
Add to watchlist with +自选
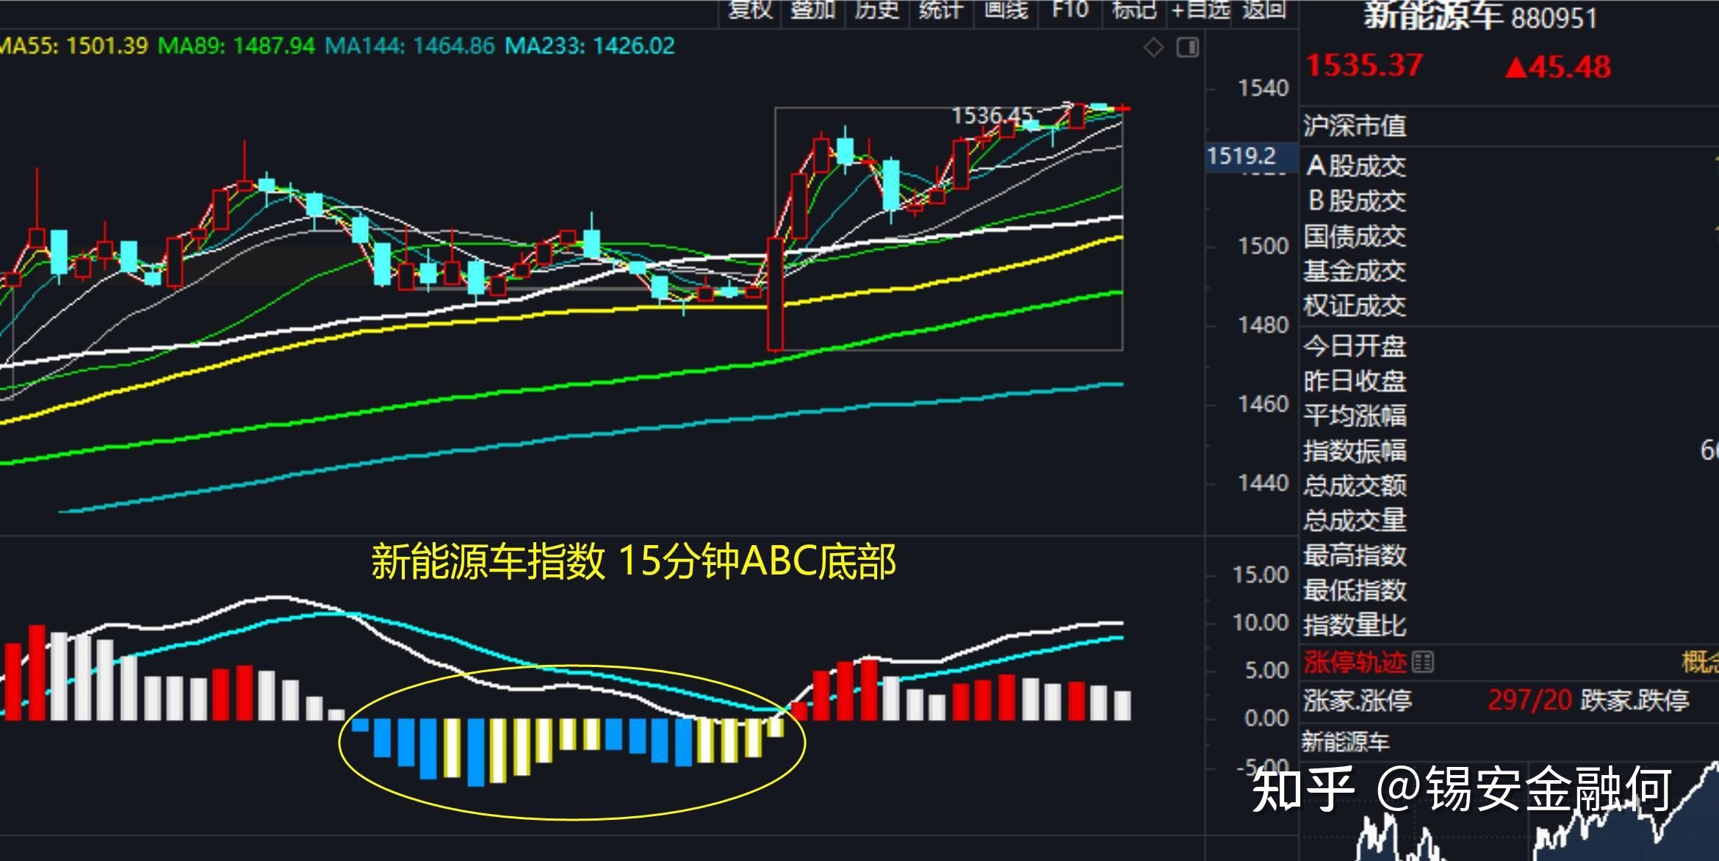tap(1200, 10)
